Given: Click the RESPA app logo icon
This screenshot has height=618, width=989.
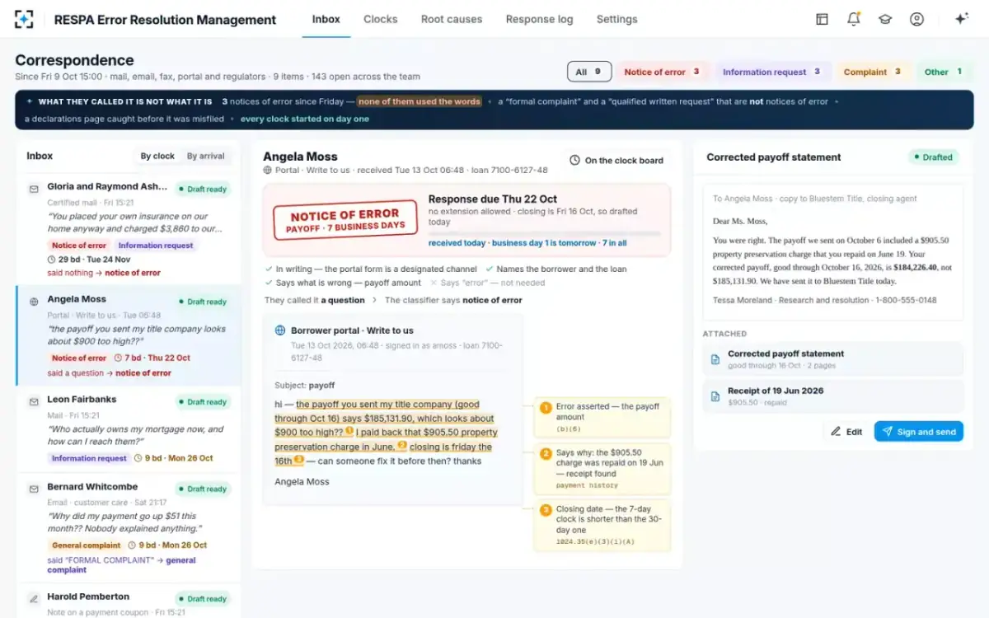Looking at the screenshot, I should pyautogui.click(x=24, y=19).
